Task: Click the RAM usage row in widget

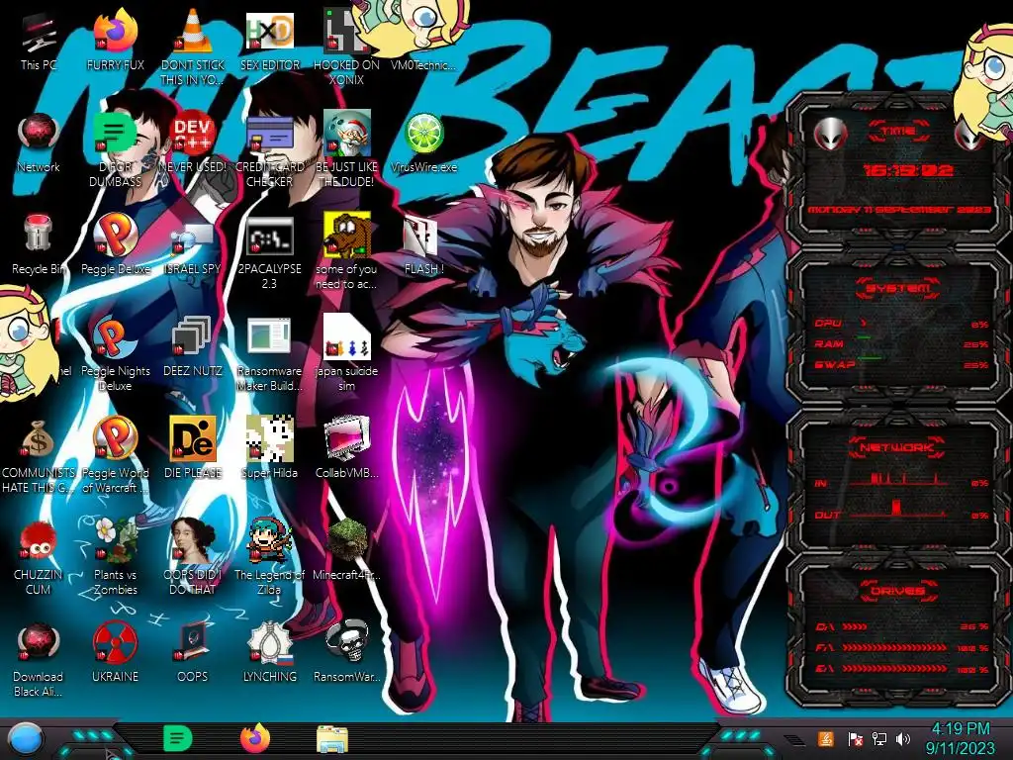Action: click(902, 343)
